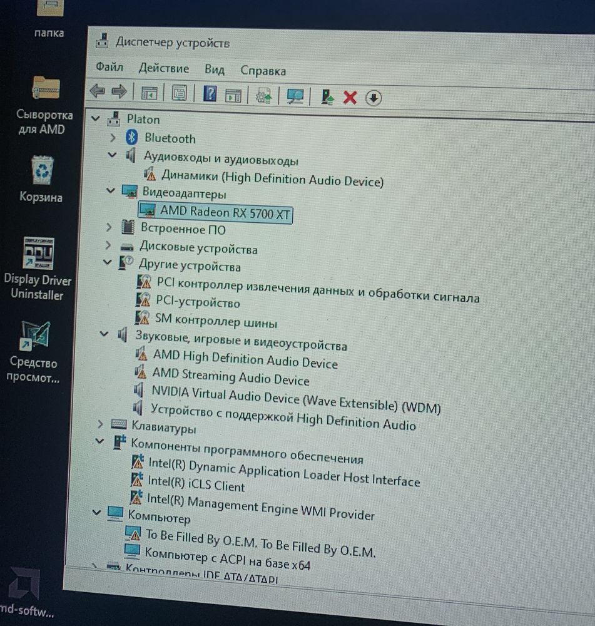This screenshot has width=595, height=626.
Task: Click the Встроенное ПО chip icon
Action: coord(128,227)
